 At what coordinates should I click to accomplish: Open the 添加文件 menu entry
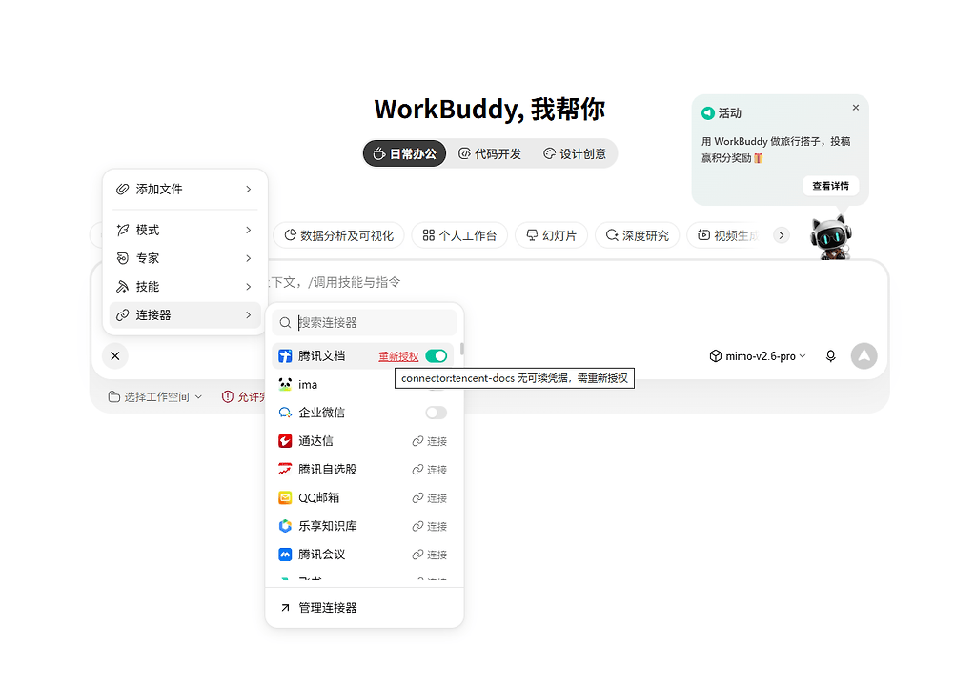[185, 190]
